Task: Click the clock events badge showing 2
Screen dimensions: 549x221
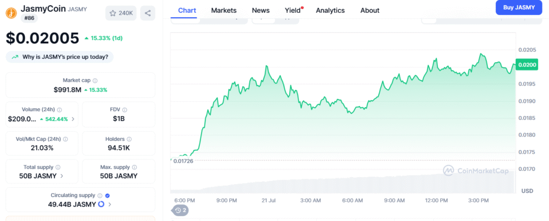Action: (180, 210)
